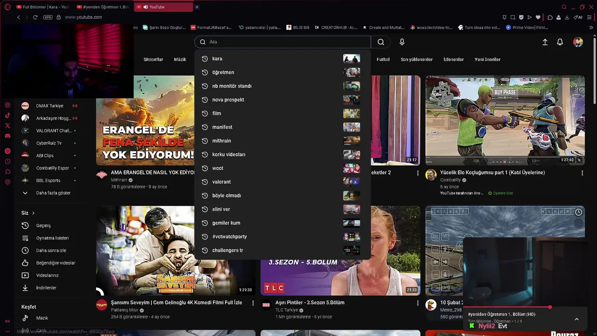Open a new tab with plus button
Image resolution: width=597 pixels, height=336 pixels.
click(197, 7)
